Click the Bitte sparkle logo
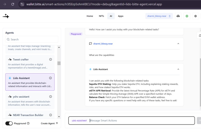201x134 pixels. click(x=6, y=16)
